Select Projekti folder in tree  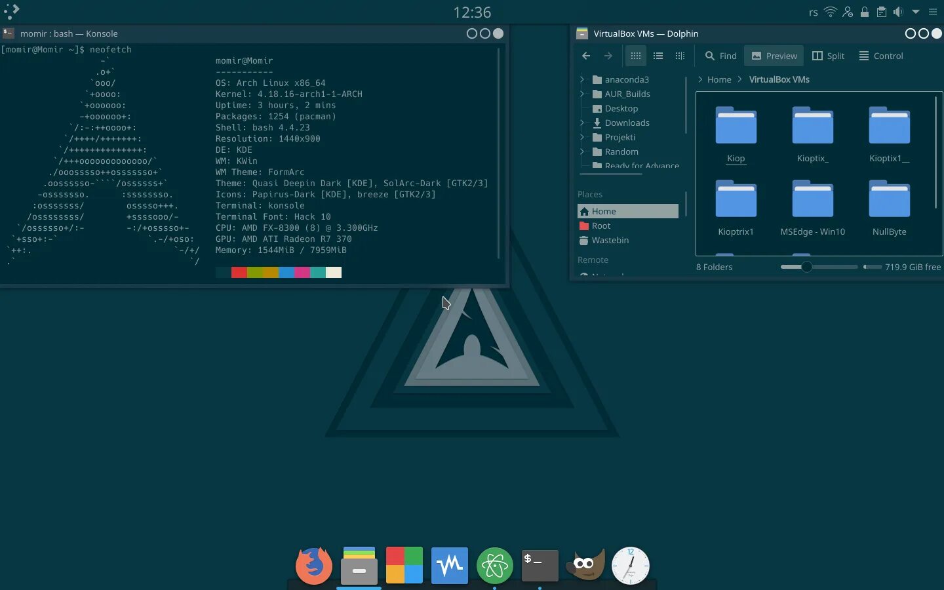click(x=614, y=137)
